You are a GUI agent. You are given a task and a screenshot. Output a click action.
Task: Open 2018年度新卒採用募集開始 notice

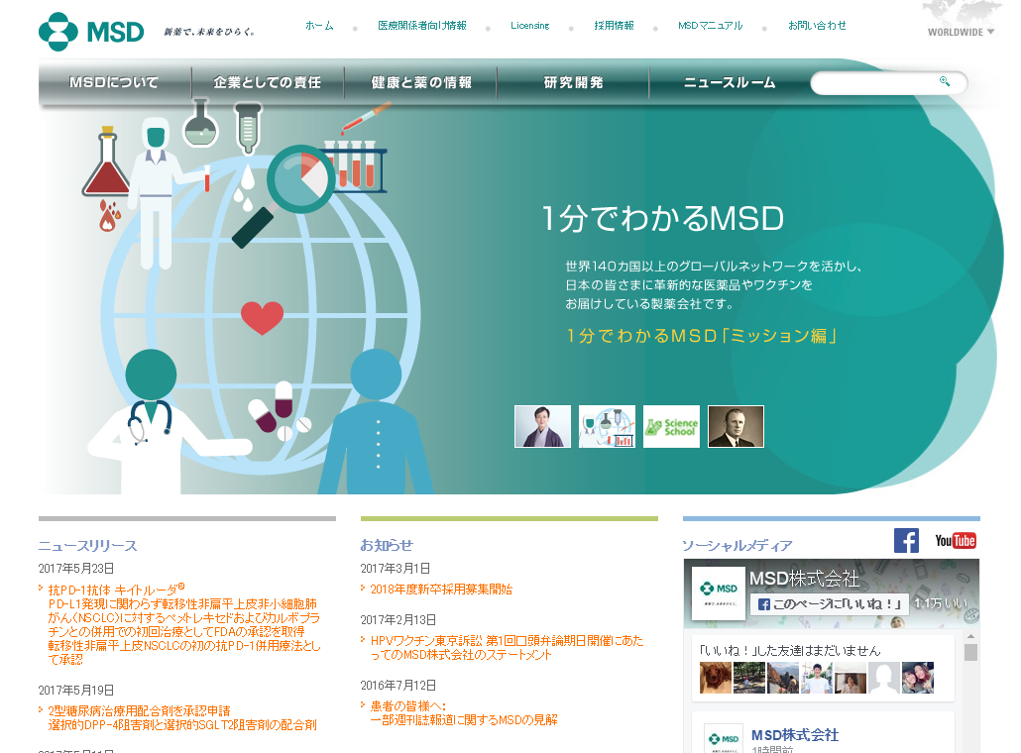pos(441,589)
